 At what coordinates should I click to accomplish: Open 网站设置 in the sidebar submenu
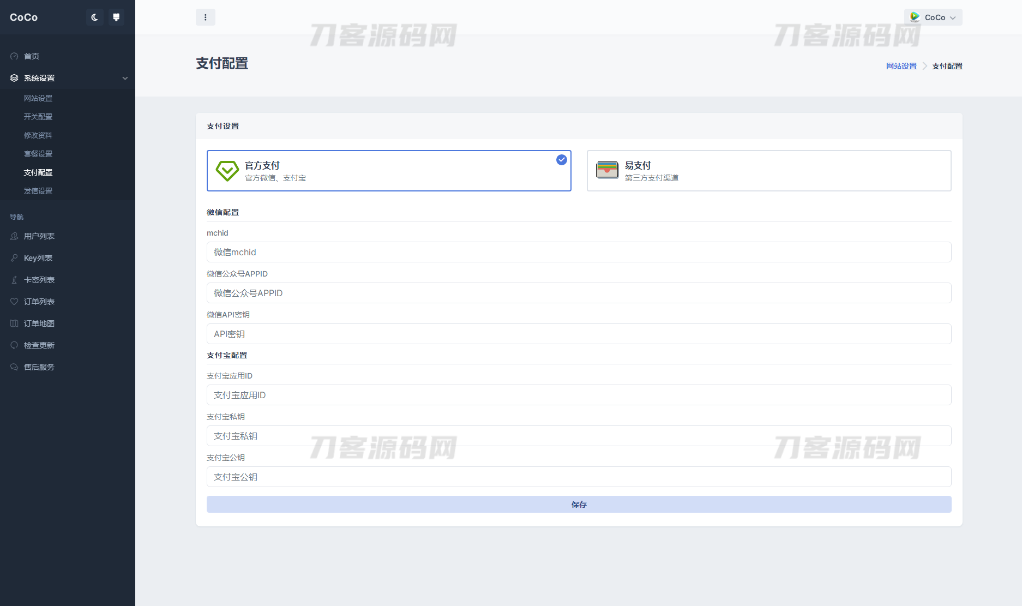click(38, 98)
